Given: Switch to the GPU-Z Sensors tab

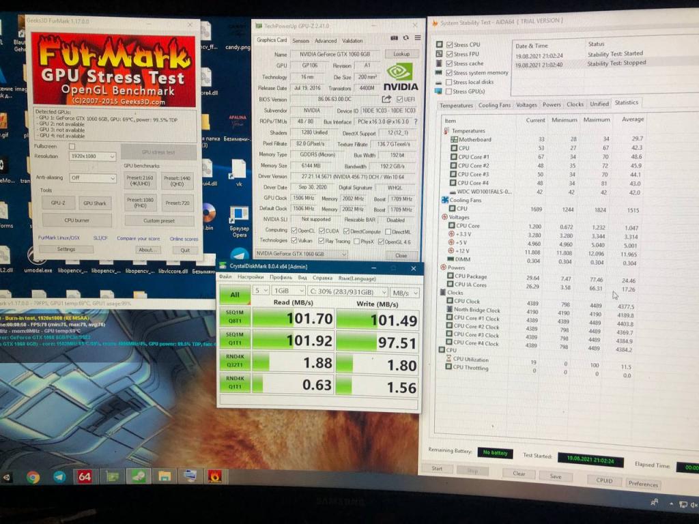Looking at the screenshot, I should point(300,40).
